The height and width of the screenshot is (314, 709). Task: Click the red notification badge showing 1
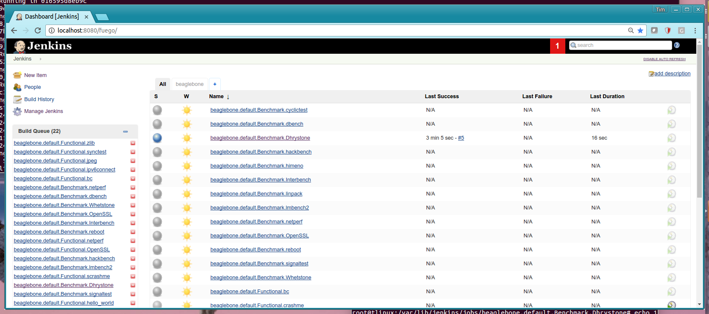tap(557, 46)
